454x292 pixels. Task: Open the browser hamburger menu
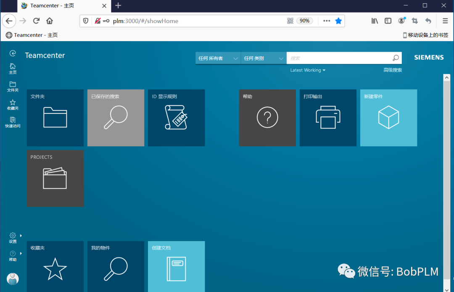click(x=445, y=21)
